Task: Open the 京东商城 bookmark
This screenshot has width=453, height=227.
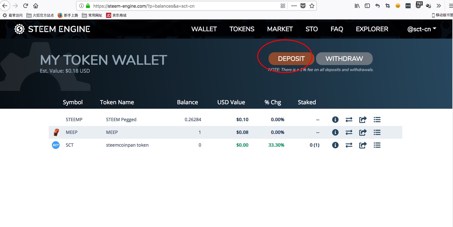Action: [116, 15]
